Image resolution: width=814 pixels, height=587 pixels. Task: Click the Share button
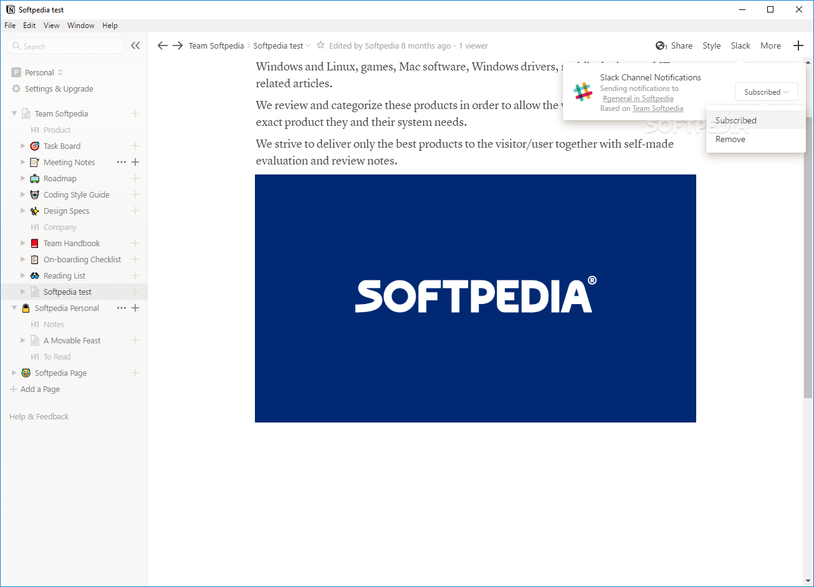(x=682, y=45)
